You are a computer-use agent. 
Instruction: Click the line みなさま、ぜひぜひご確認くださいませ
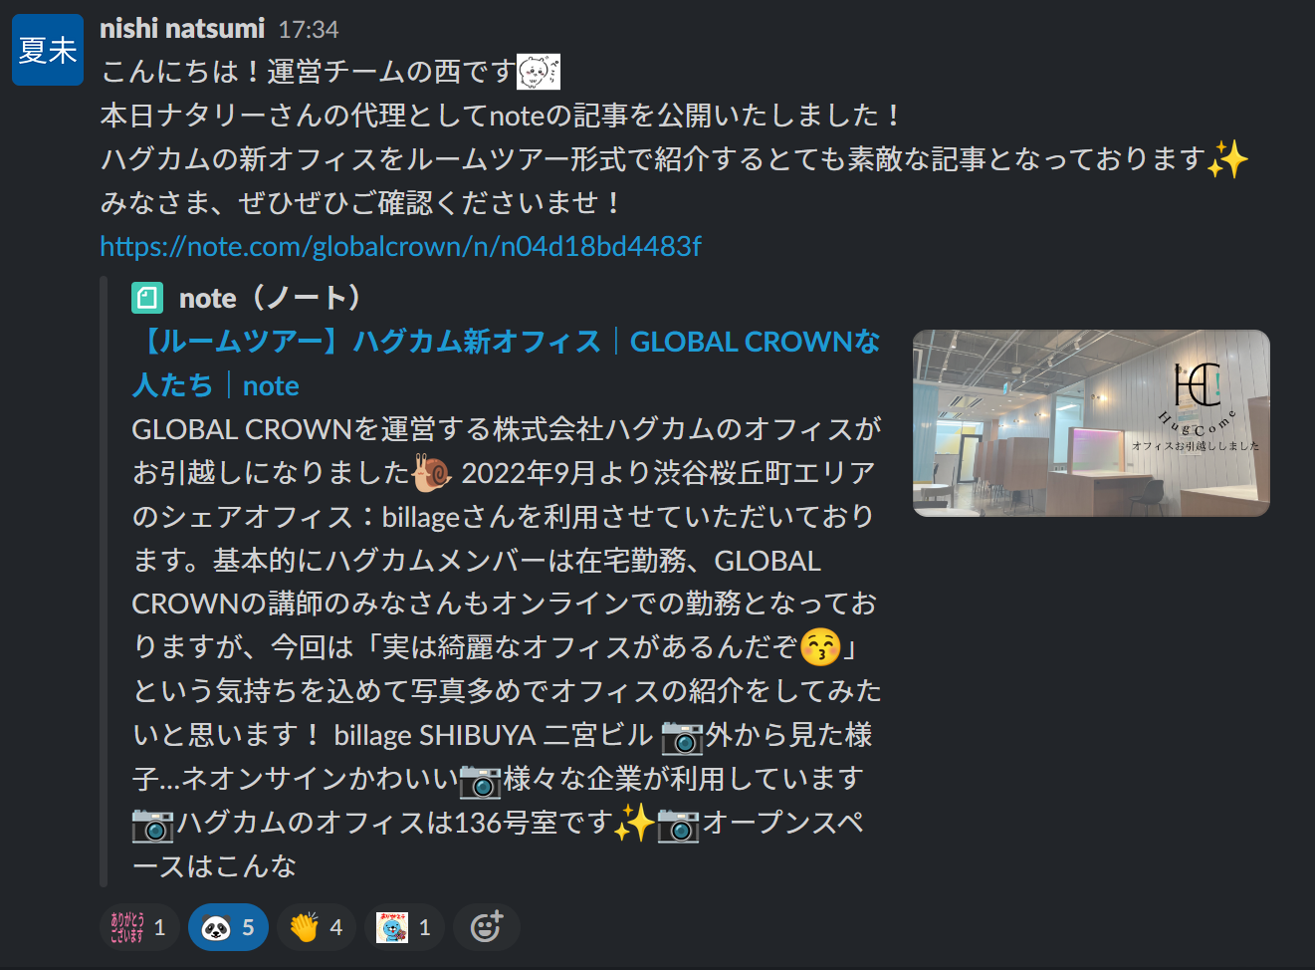[360, 203]
